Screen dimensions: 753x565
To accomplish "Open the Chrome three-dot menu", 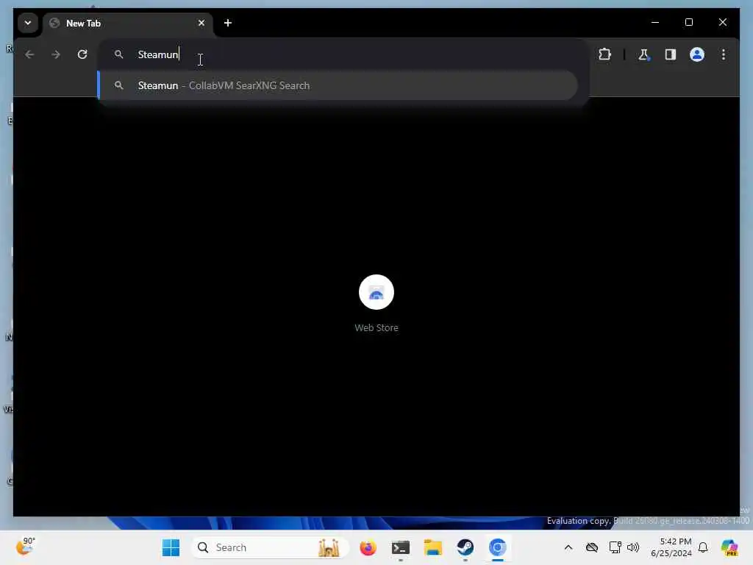I will [724, 54].
